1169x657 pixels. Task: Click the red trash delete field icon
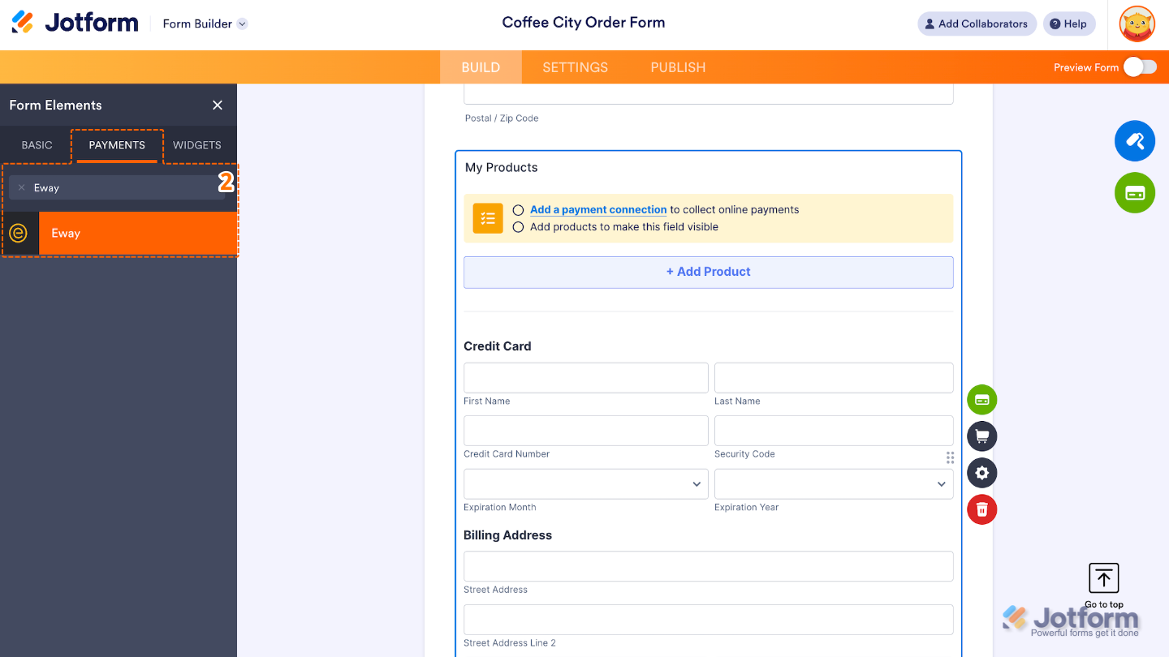tap(981, 509)
